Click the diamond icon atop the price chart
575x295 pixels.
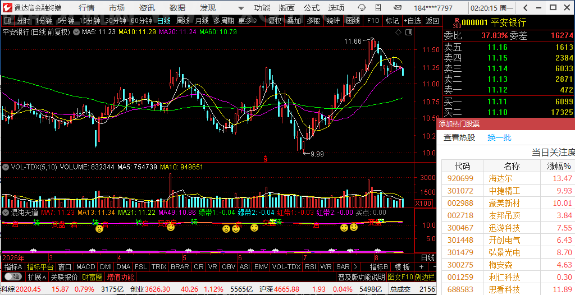(x=399, y=33)
